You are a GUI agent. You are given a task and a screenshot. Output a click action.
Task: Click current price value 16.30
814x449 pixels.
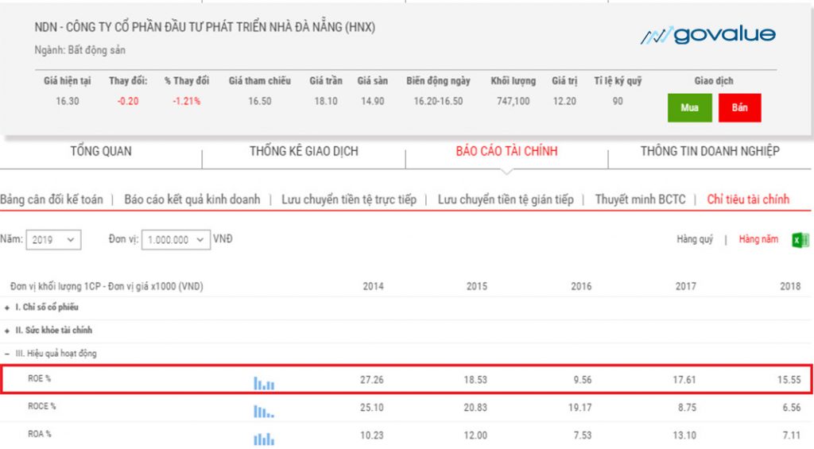point(68,101)
